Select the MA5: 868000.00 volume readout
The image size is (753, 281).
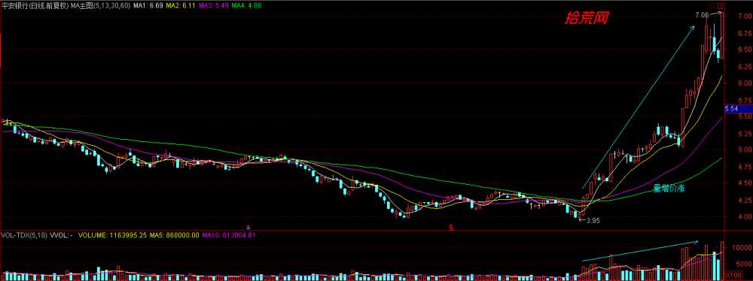(x=174, y=235)
